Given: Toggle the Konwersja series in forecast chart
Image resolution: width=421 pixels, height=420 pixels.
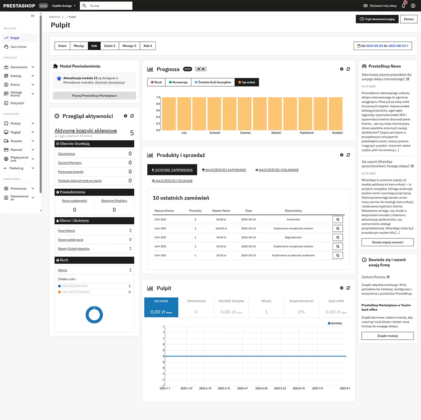Looking at the screenshot, I should [178, 82].
